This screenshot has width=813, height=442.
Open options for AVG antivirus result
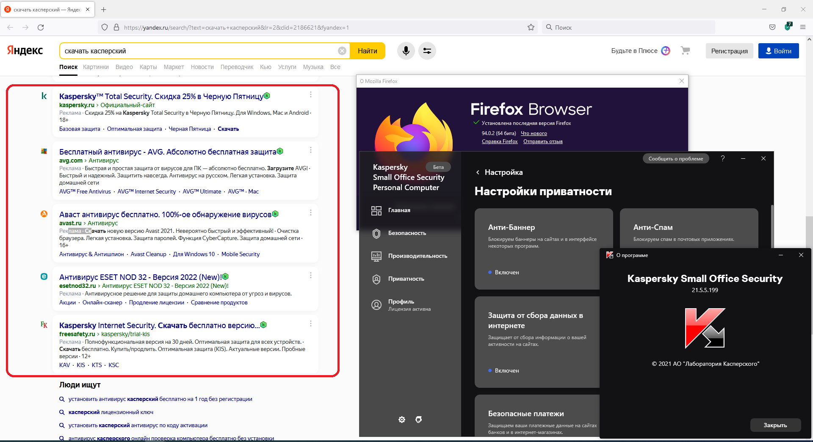coord(311,150)
